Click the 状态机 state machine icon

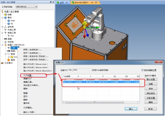(x=5, y=42)
